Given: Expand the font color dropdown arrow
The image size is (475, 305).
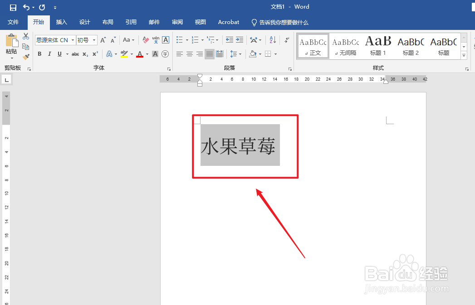Looking at the screenshot, I should point(147,54).
